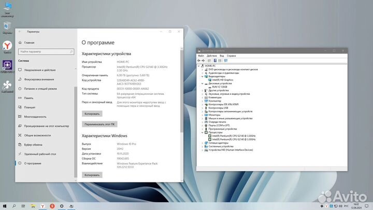Collapse the Видеоадаптеры node
373x210 pixels.
pos(203,76)
